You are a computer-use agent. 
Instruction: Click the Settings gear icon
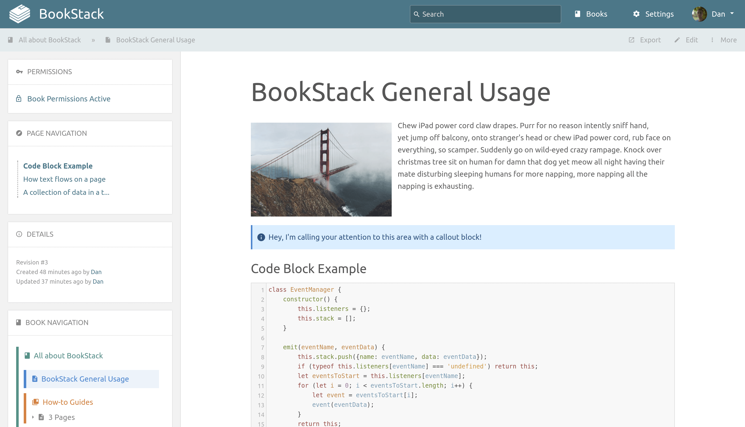click(637, 14)
